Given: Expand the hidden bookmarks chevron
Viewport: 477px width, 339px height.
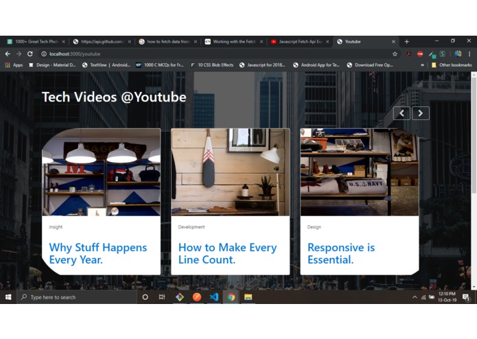Looking at the screenshot, I should tap(422, 65).
